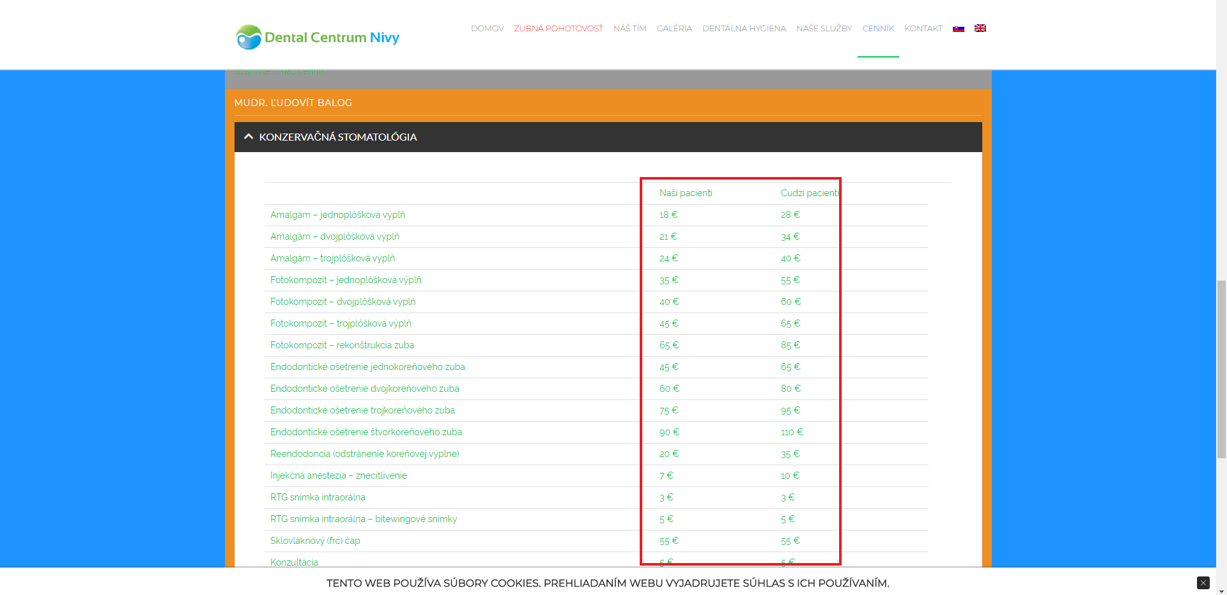Click the MUDr. Ľudovít Balog heading
Image resolution: width=1227 pixels, height=595 pixels.
click(293, 103)
